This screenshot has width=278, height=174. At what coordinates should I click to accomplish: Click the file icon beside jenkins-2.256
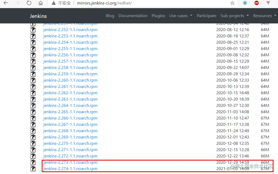[33, 55]
